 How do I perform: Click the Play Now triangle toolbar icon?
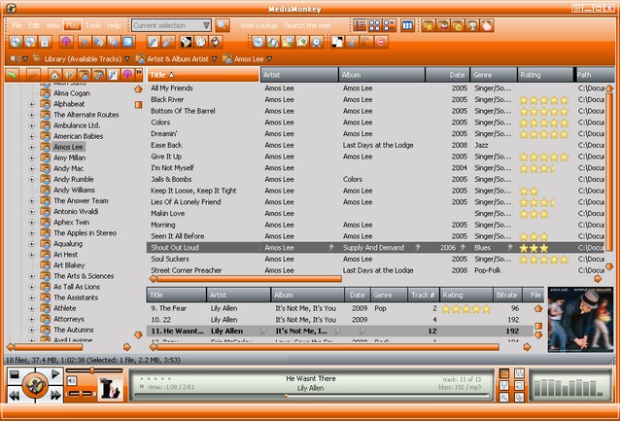click(x=85, y=42)
